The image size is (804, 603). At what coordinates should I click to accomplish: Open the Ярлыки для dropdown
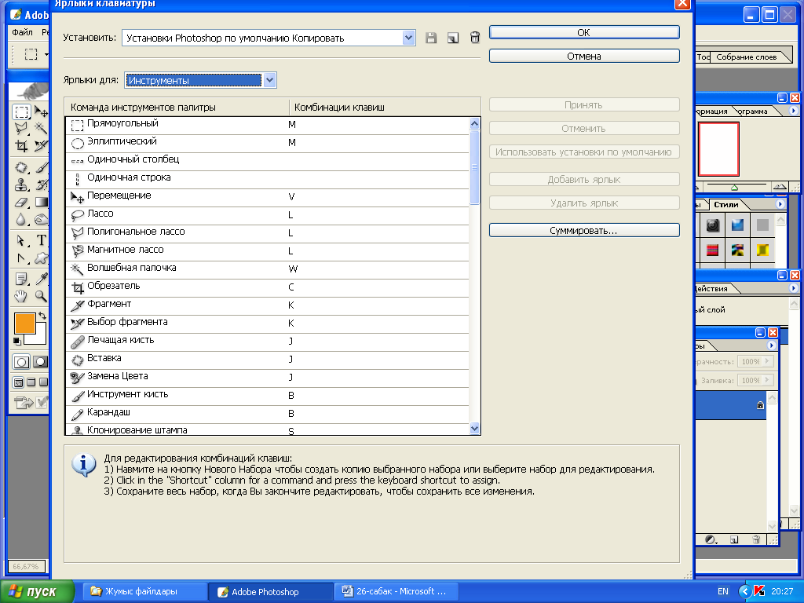pos(270,80)
